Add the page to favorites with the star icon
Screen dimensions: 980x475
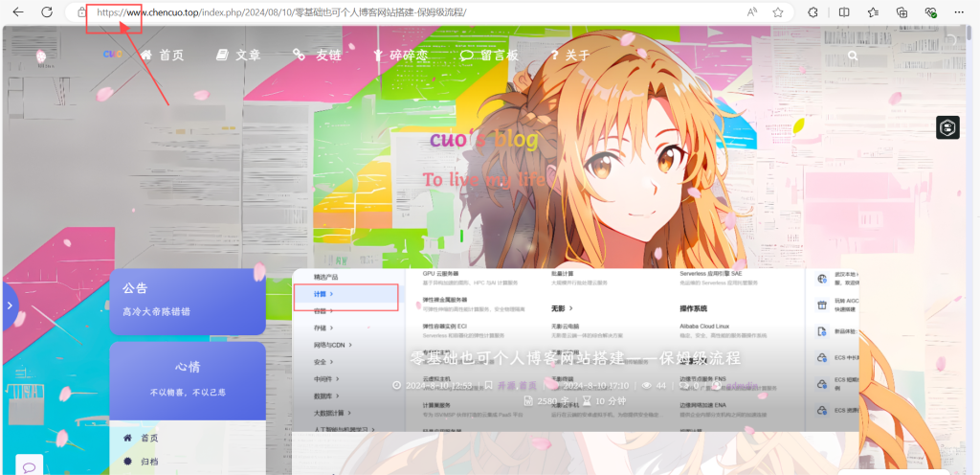coord(778,12)
